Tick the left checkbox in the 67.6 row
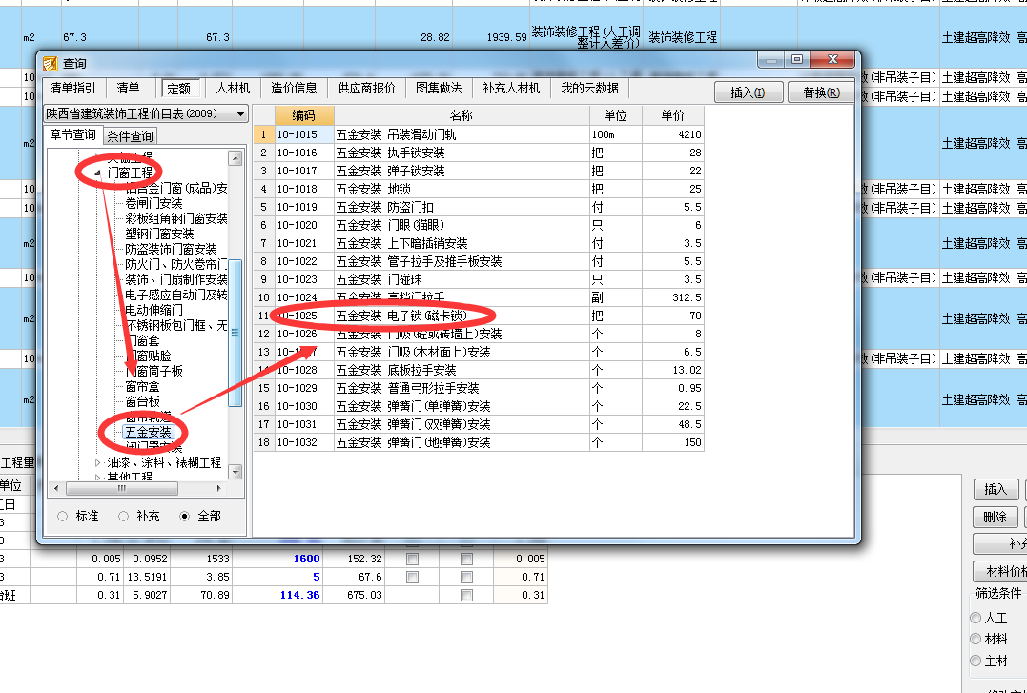The height and width of the screenshot is (693, 1027). 412,577
